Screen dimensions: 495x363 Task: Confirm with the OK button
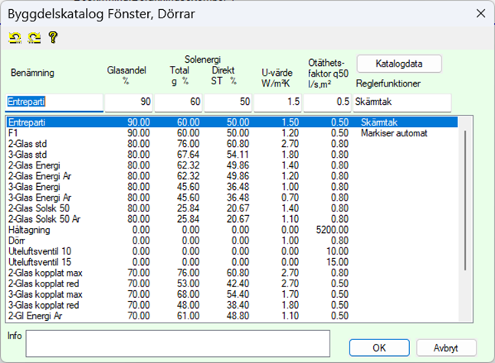coord(379,347)
